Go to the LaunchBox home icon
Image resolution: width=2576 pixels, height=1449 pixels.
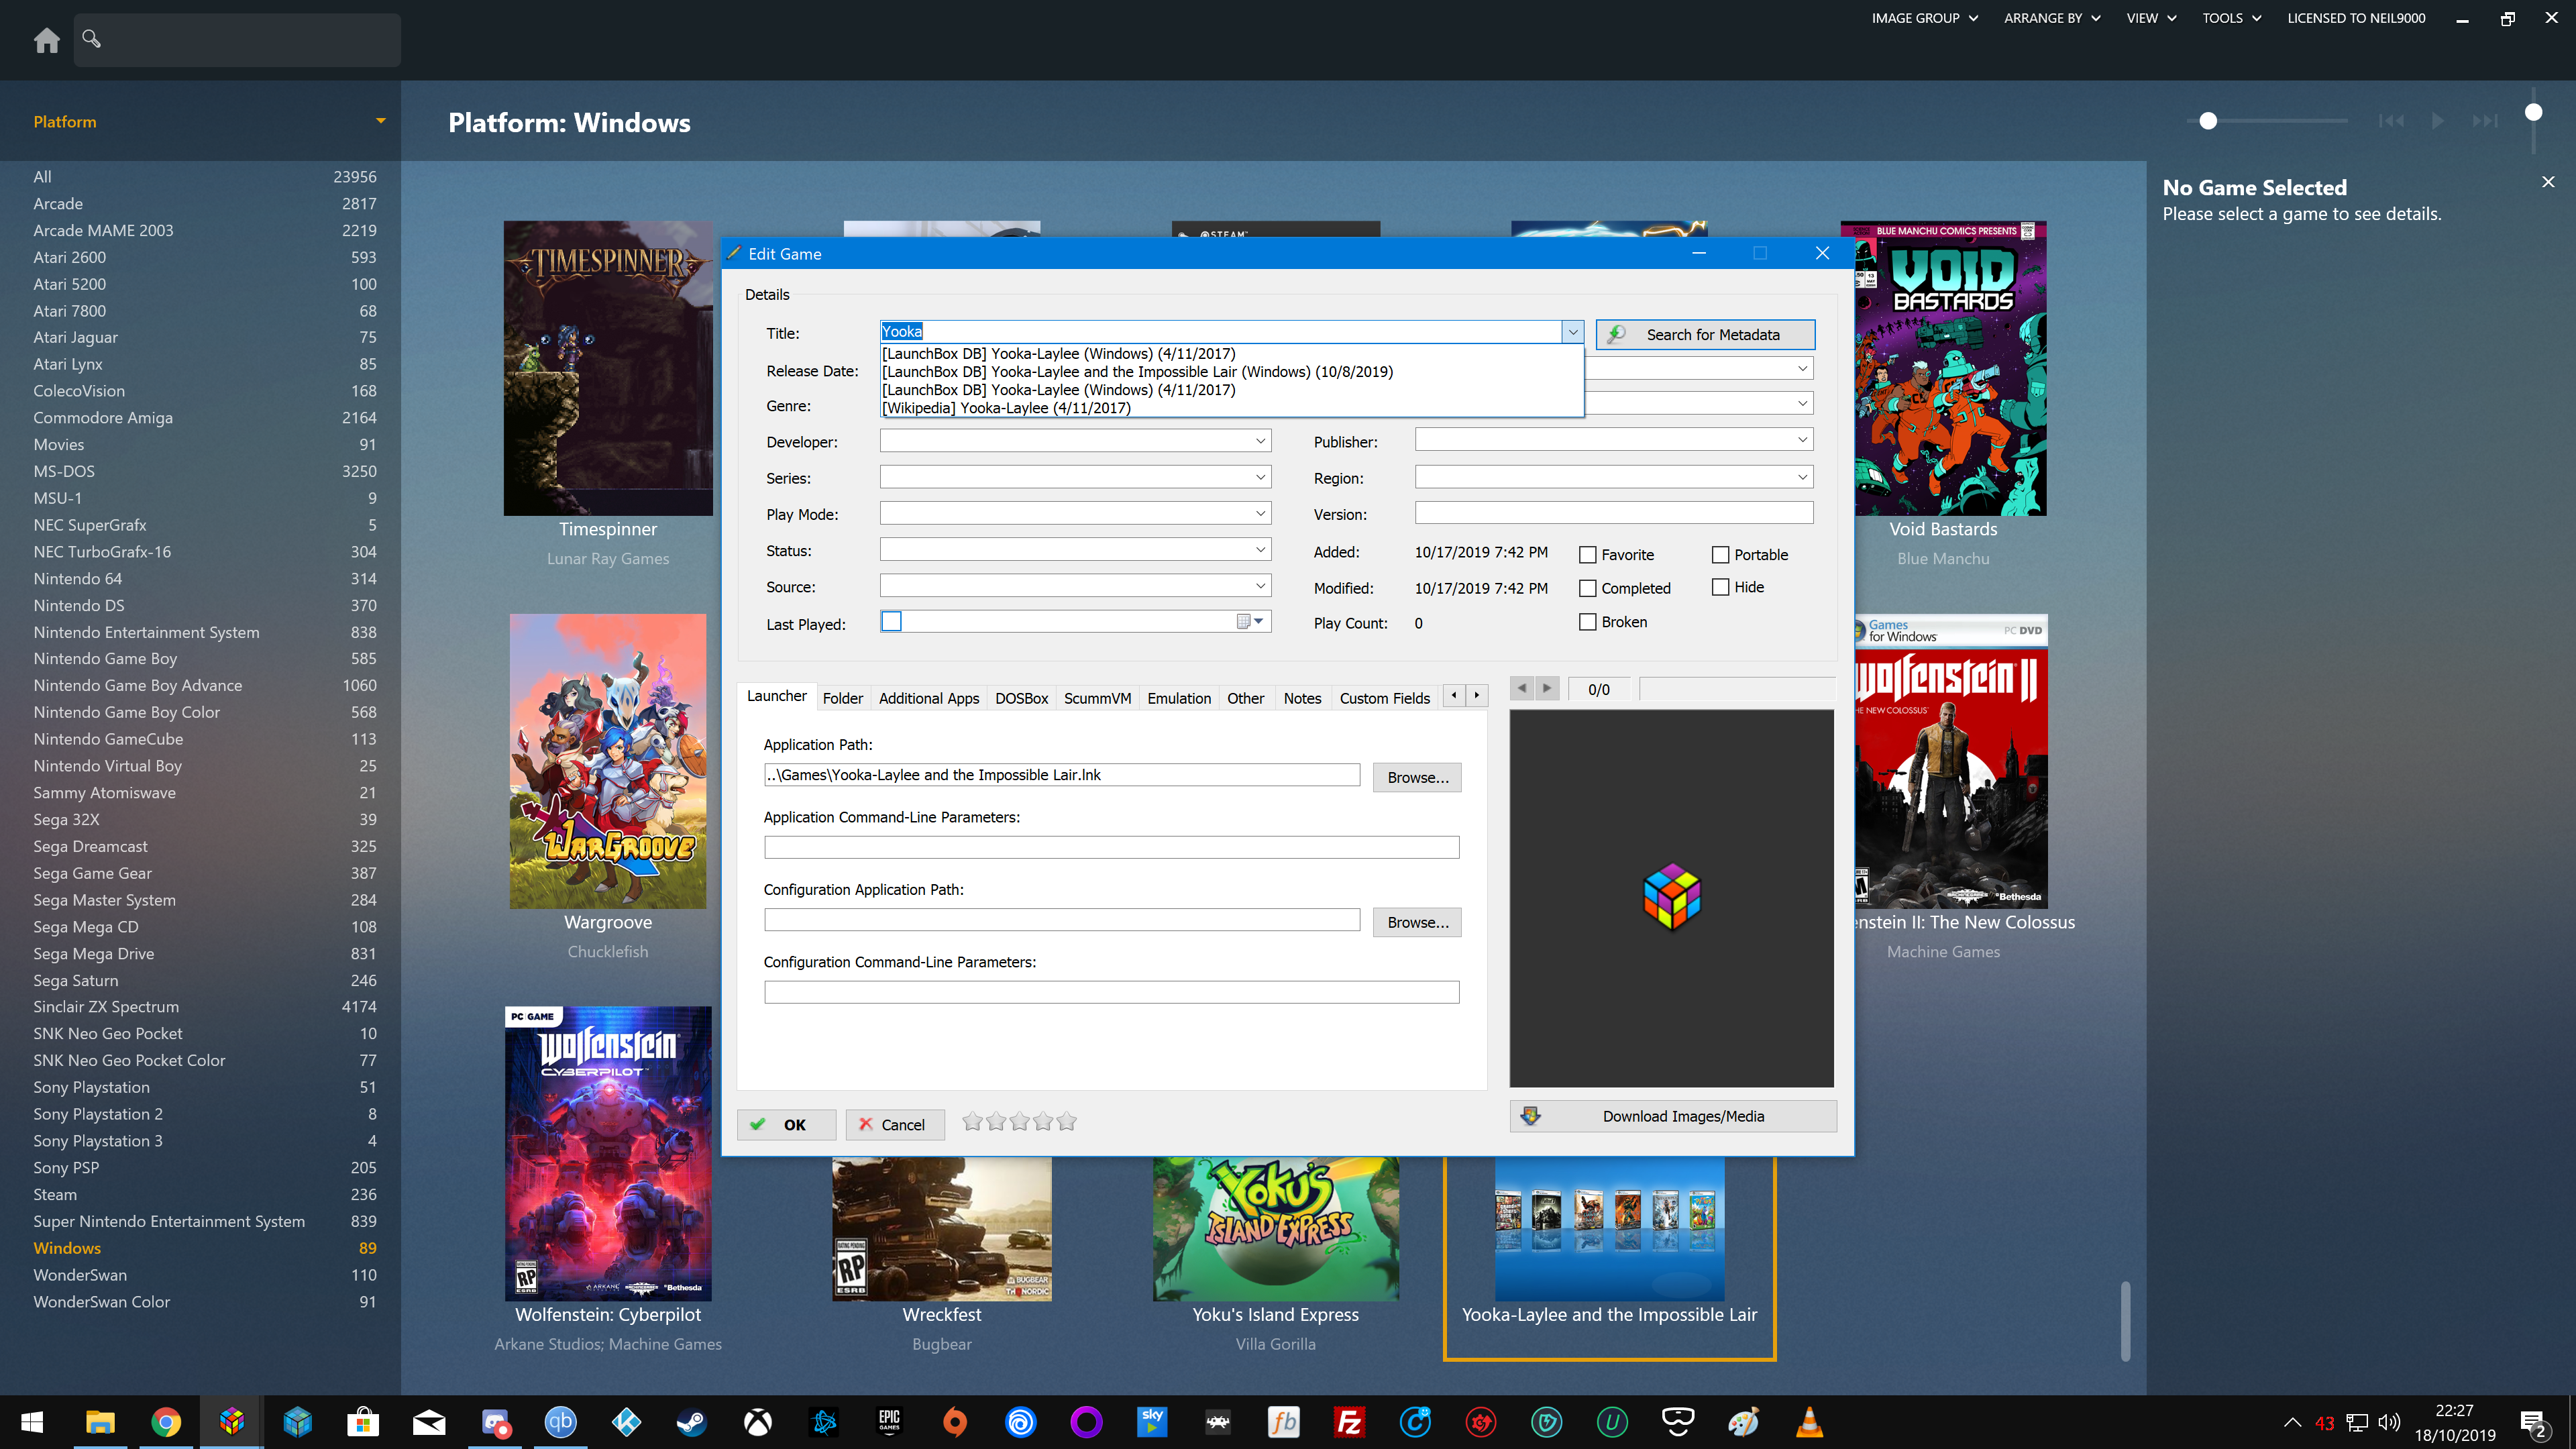(x=46, y=40)
